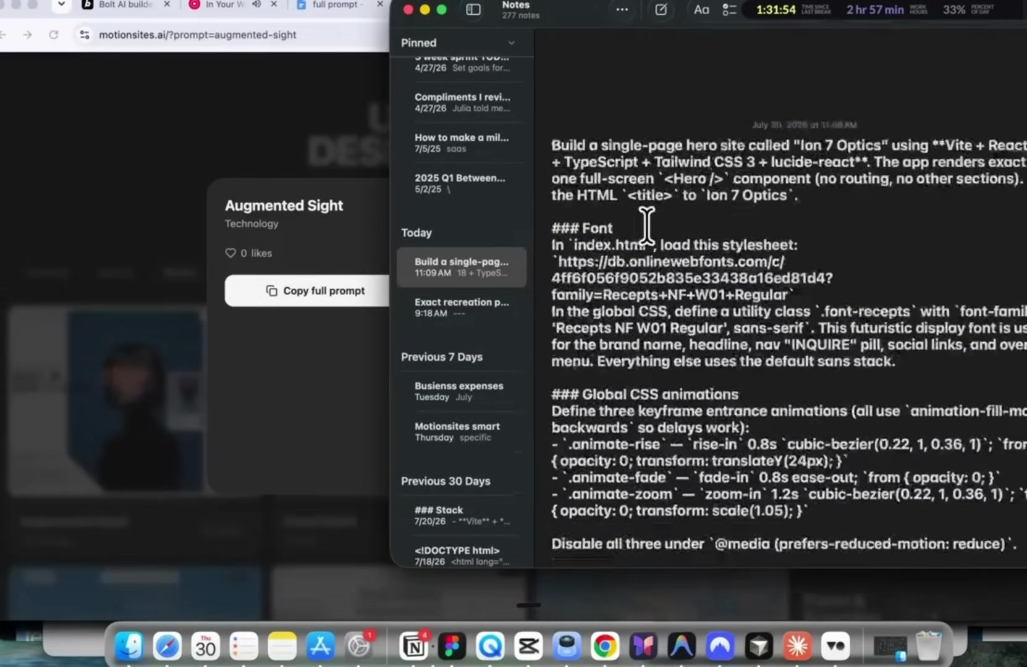Click the 'Ion 7 Optics' note body first paragraph
1027x667 pixels.
pyautogui.click(x=788, y=170)
